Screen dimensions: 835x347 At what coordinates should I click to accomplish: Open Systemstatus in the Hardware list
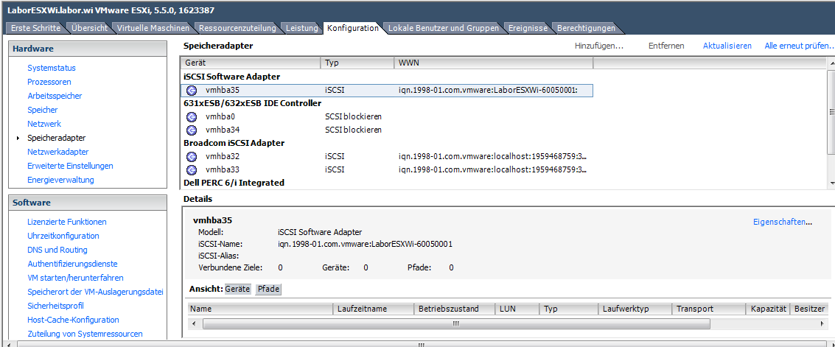52,68
